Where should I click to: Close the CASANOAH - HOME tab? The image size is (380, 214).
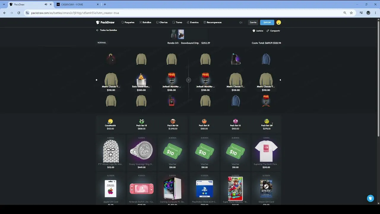[x=98, y=4]
